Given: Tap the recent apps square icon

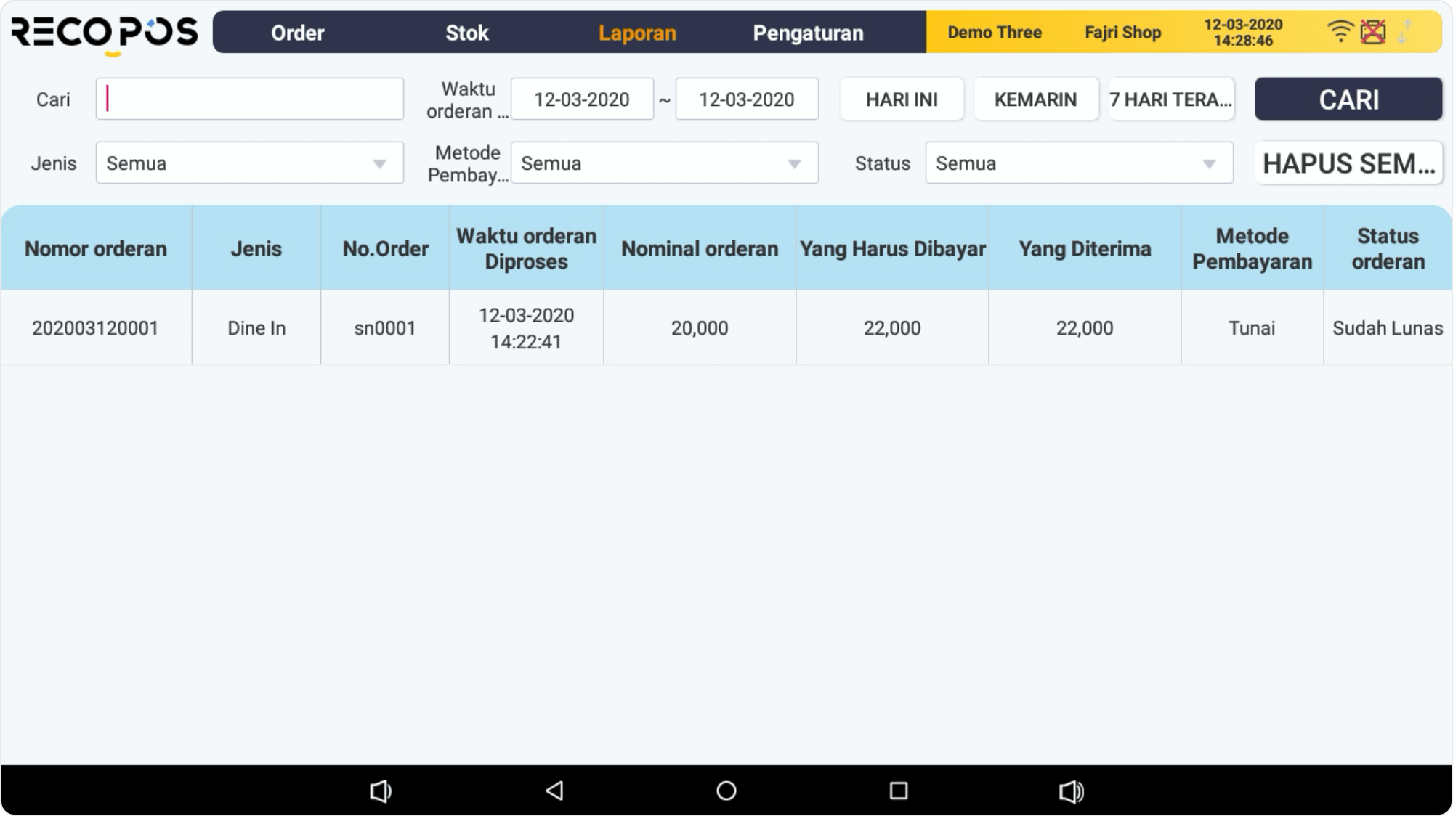Looking at the screenshot, I should [899, 791].
